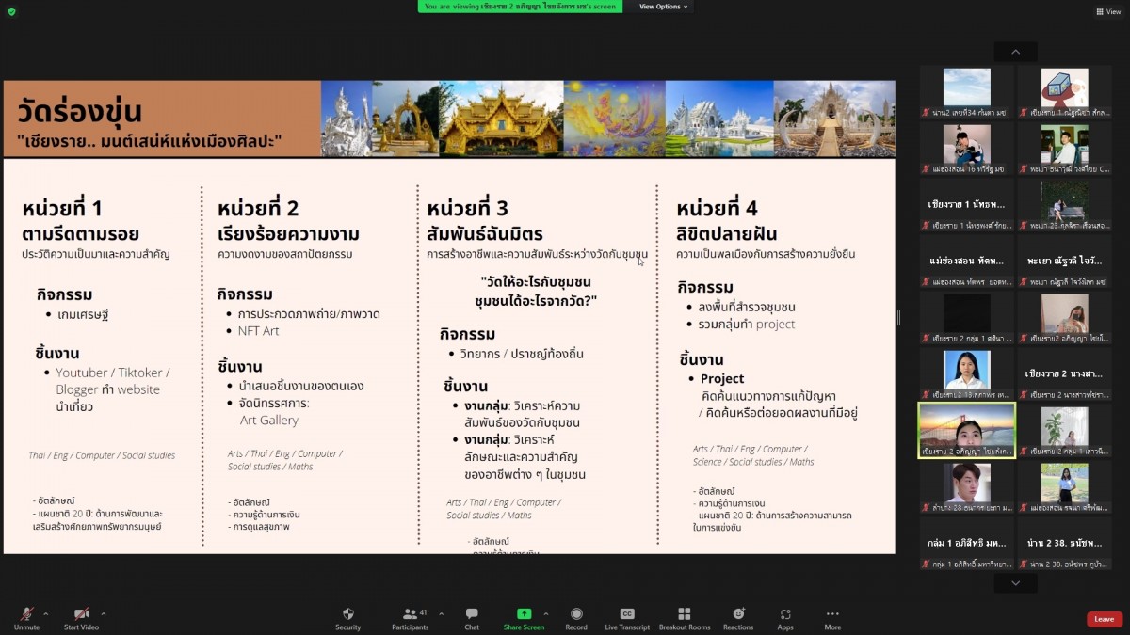Screen dimensions: 1130x635
Task: Click the heading 'หน่วยที่ 1'
Action: (x=62, y=208)
